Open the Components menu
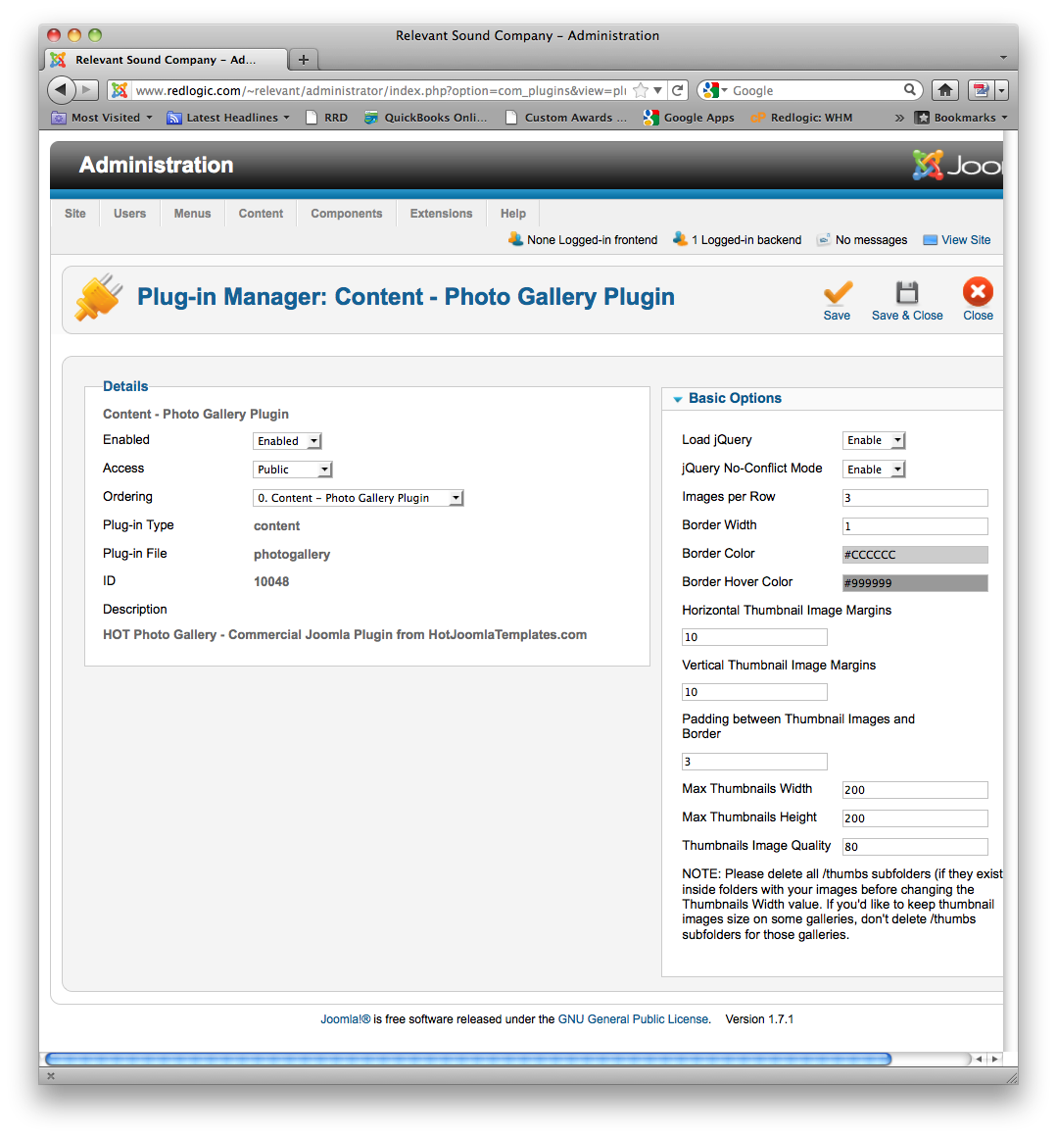 (347, 214)
